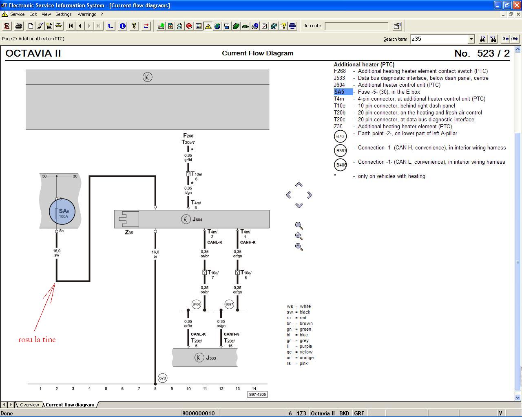The height and width of the screenshot is (417, 522).
Task: Click the BKD status bar entry
Action: pyautogui.click(x=344, y=413)
